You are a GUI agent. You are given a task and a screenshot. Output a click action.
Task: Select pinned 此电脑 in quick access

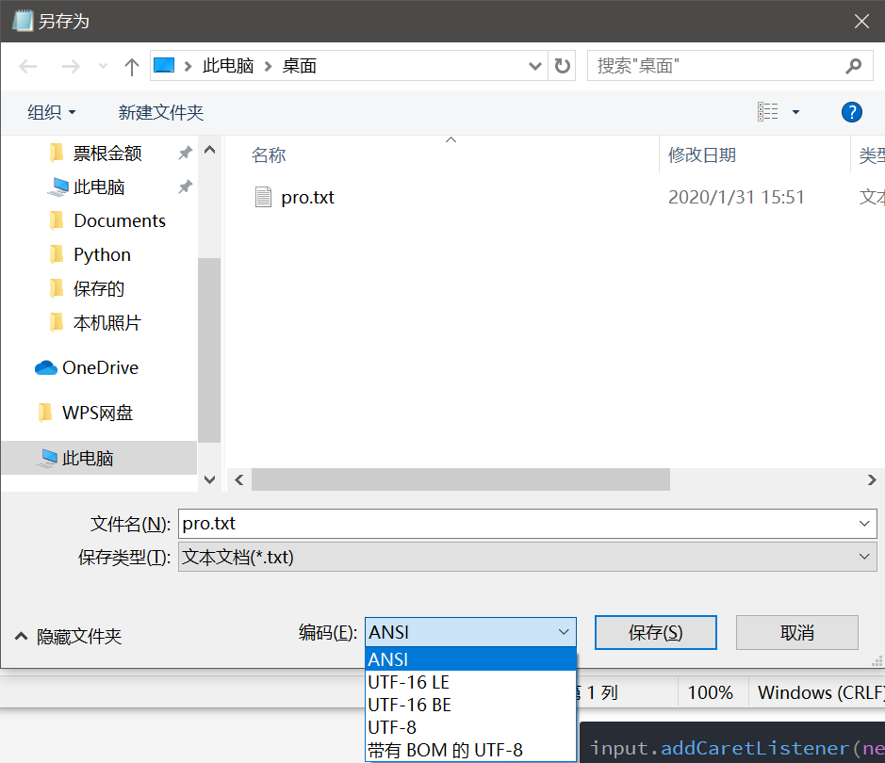[99, 187]
